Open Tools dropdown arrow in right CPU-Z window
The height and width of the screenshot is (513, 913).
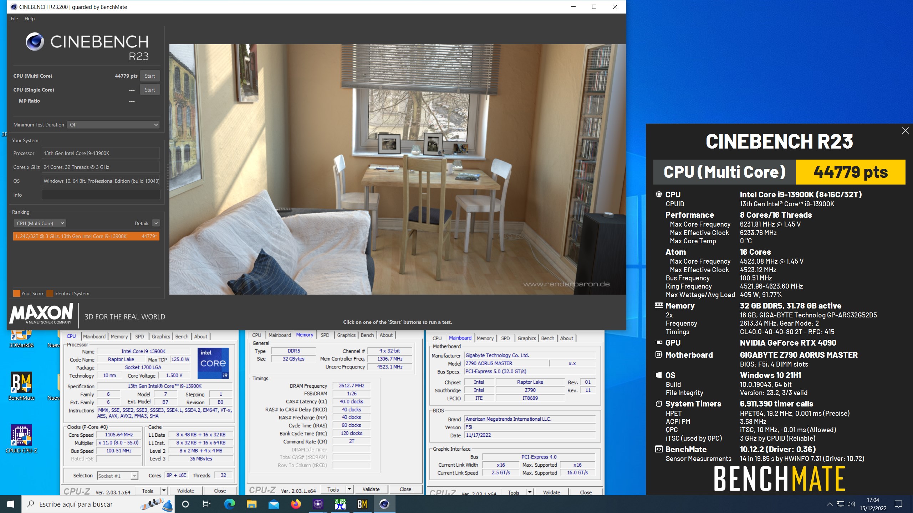tap(530, 492)
